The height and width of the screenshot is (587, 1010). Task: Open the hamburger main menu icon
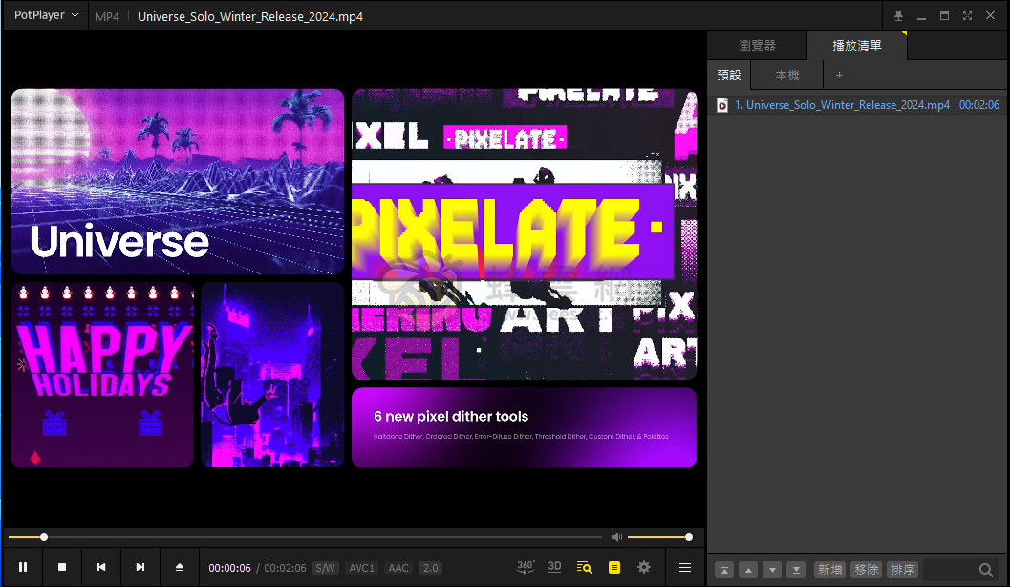pyautogui.click(x=685, y=567)
